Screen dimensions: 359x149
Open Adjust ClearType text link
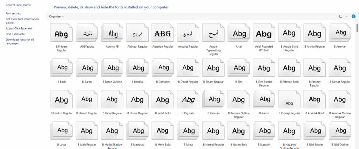19,29
